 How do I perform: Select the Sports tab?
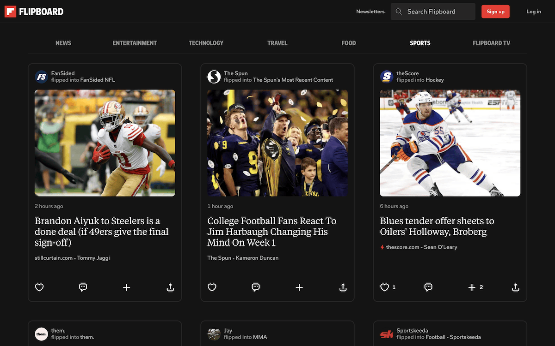[420, 43]
